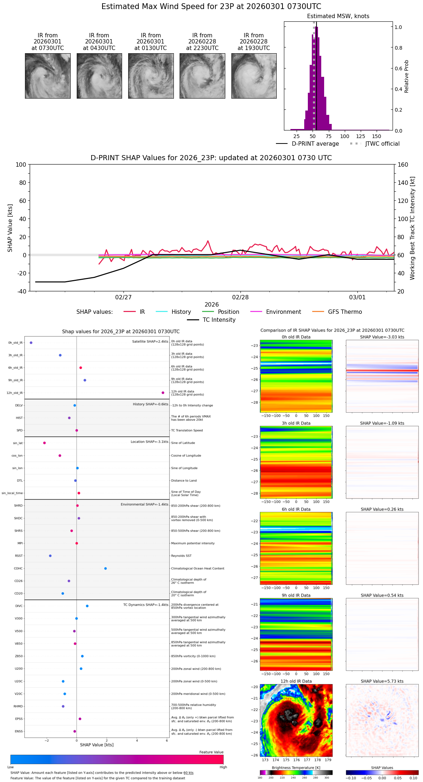The height and width of the screenshot is (782, 423).
Task: Select the IR thumbnail at 0130UTC
Action: pyautogui.click(x=151, y=76)
